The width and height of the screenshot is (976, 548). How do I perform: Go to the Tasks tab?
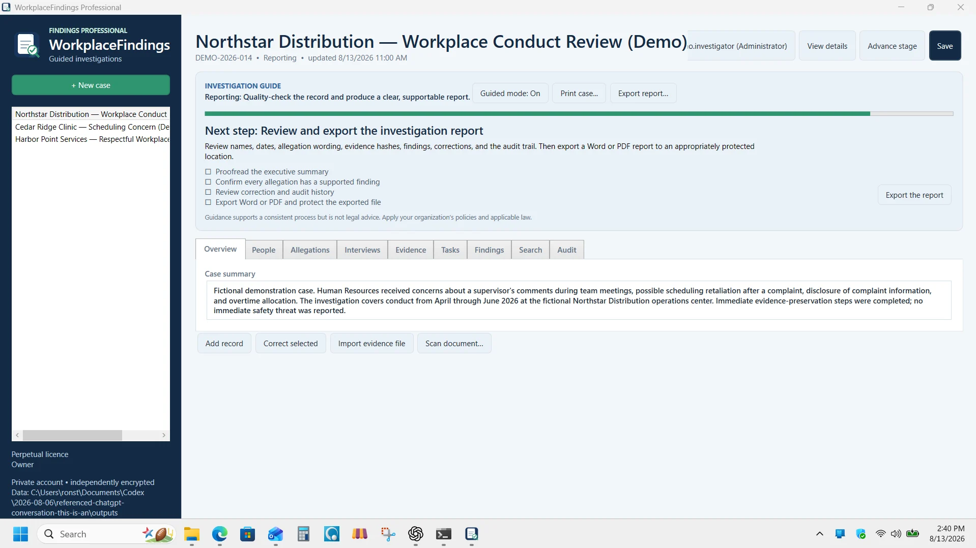click(450, 250)
